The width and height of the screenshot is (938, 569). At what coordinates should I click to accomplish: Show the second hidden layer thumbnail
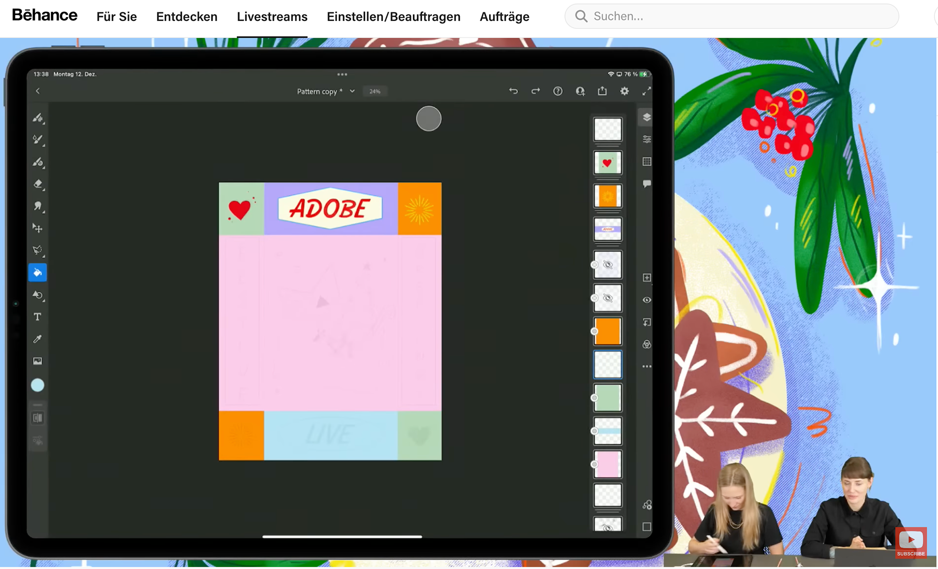(607, 298)
